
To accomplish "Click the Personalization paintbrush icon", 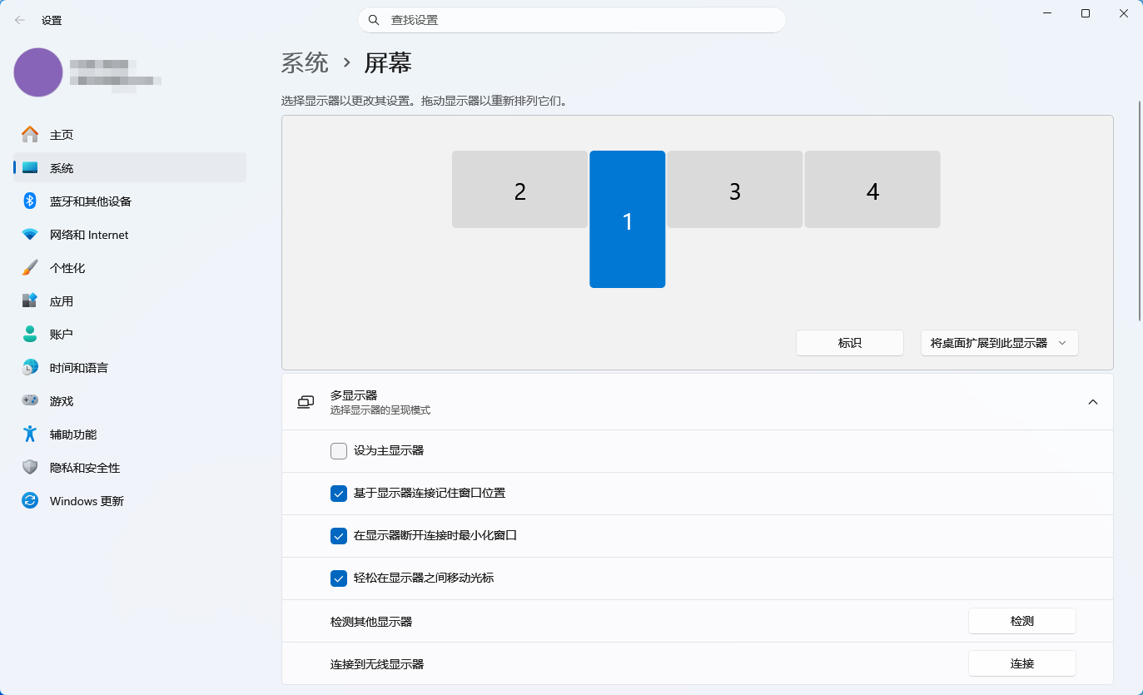I will click(x=30, y=267).
